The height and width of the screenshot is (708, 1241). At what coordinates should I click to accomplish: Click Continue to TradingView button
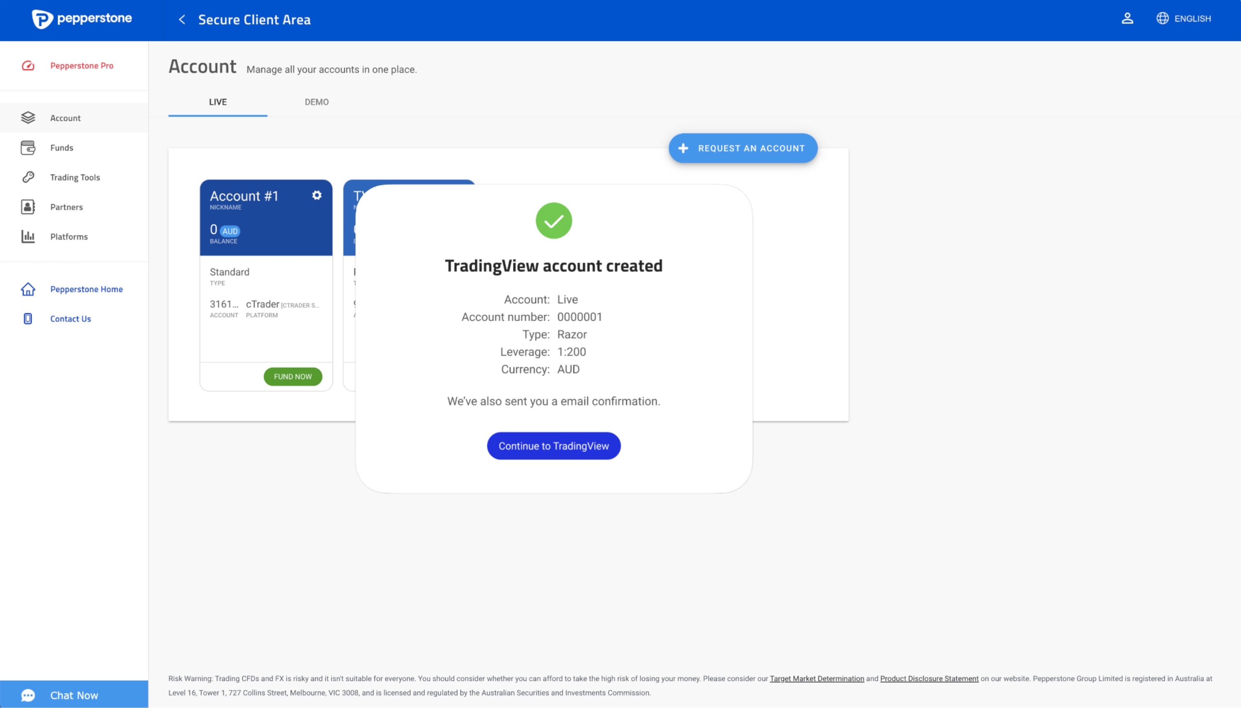(x=554, y=446)
